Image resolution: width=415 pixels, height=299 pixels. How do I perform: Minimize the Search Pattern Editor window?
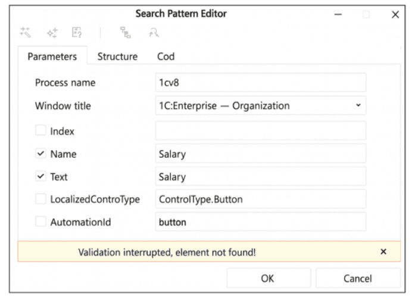[x=338, y=14]
